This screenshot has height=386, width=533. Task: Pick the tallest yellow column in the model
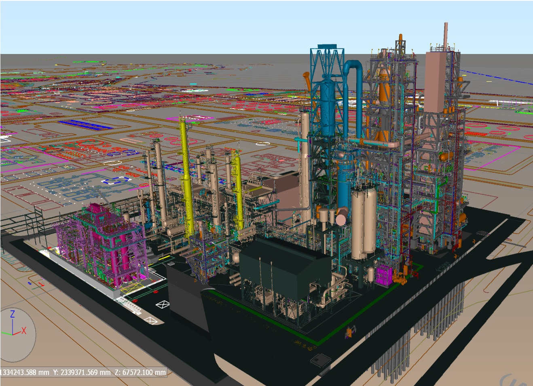click(x=186, y=178)
